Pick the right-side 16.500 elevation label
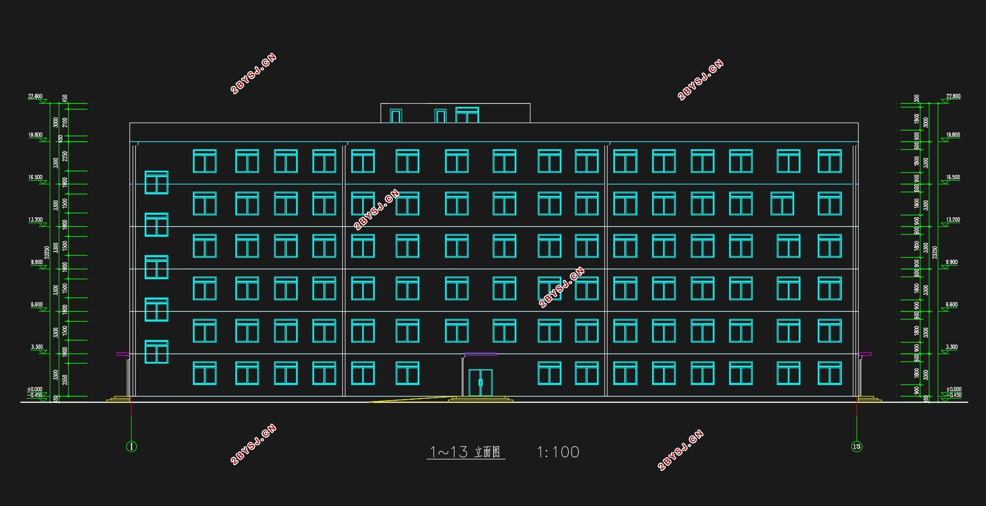Image resolution: width=986 pixels, height=506 pixels. (953, 177)
